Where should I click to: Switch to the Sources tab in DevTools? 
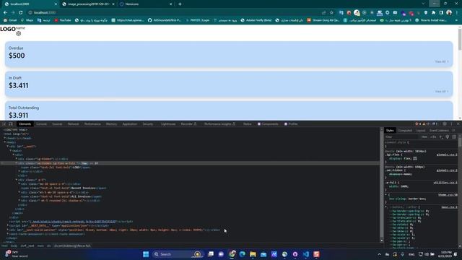coord(57,124)
